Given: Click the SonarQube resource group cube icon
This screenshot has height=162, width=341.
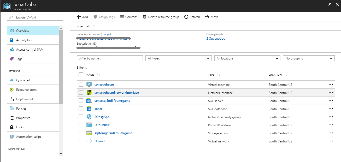Looking at the screenshot, I should point(7,6).
